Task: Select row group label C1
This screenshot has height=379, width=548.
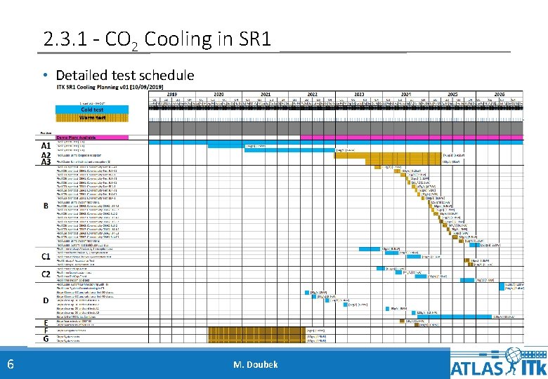Action: click(46, 256)
